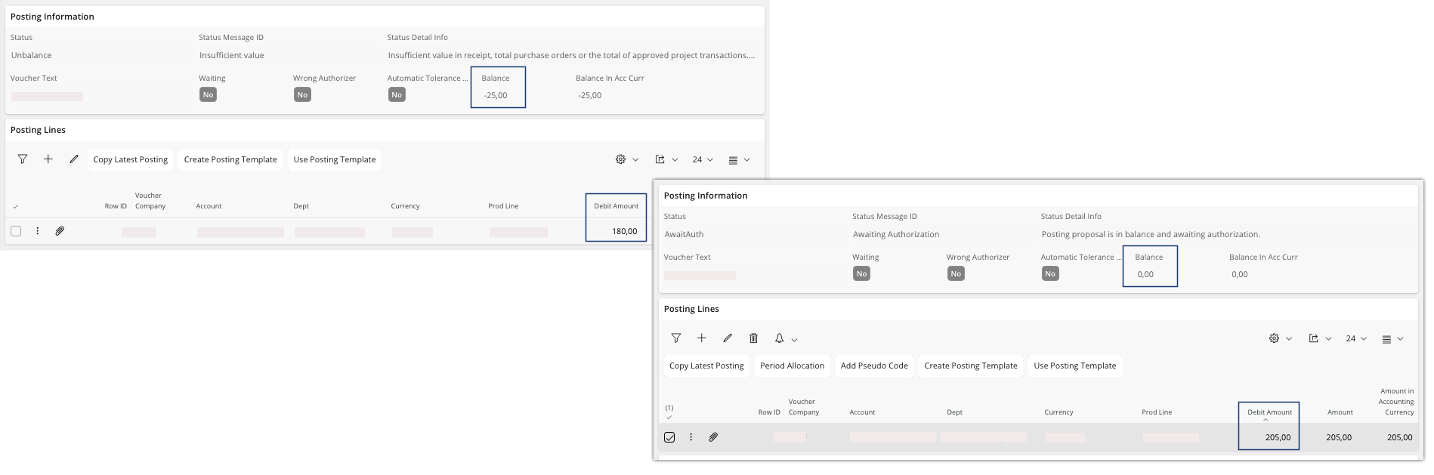Click the Account column header in the AwaitAuth panel
This screenshot has width=1434, height=475.
point(862,412)
